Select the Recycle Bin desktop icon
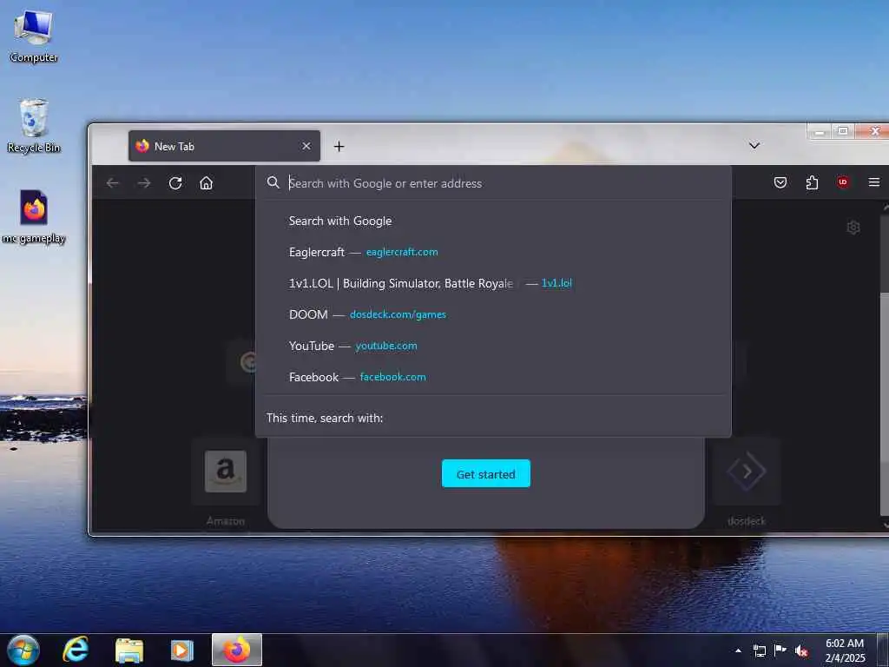Viewport: 889px width, 667px height. [x=34, y=125]
